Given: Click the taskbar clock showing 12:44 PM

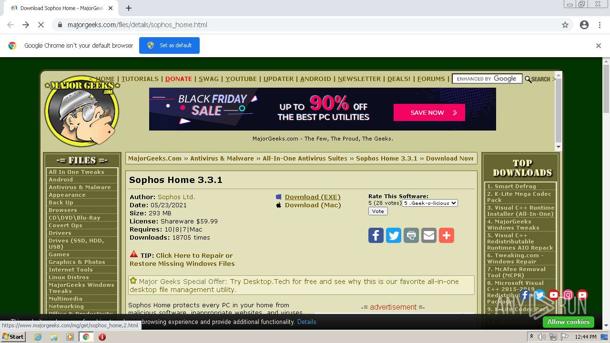Looking at the screenshot, I should [586, 337].
